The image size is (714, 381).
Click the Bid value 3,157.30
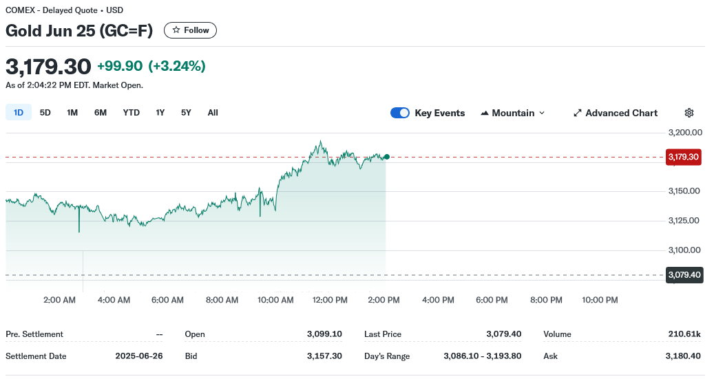tap(324, 356)
